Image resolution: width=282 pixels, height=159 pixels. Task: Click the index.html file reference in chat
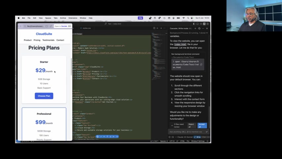click(x=180, y=44)
